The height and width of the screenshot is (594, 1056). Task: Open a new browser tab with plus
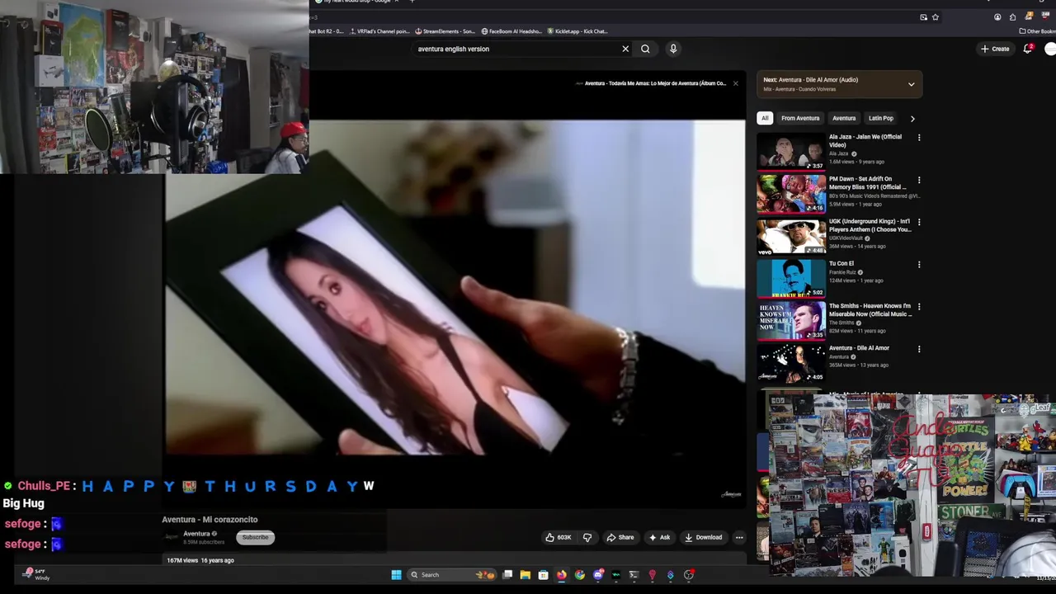(412, 2)
